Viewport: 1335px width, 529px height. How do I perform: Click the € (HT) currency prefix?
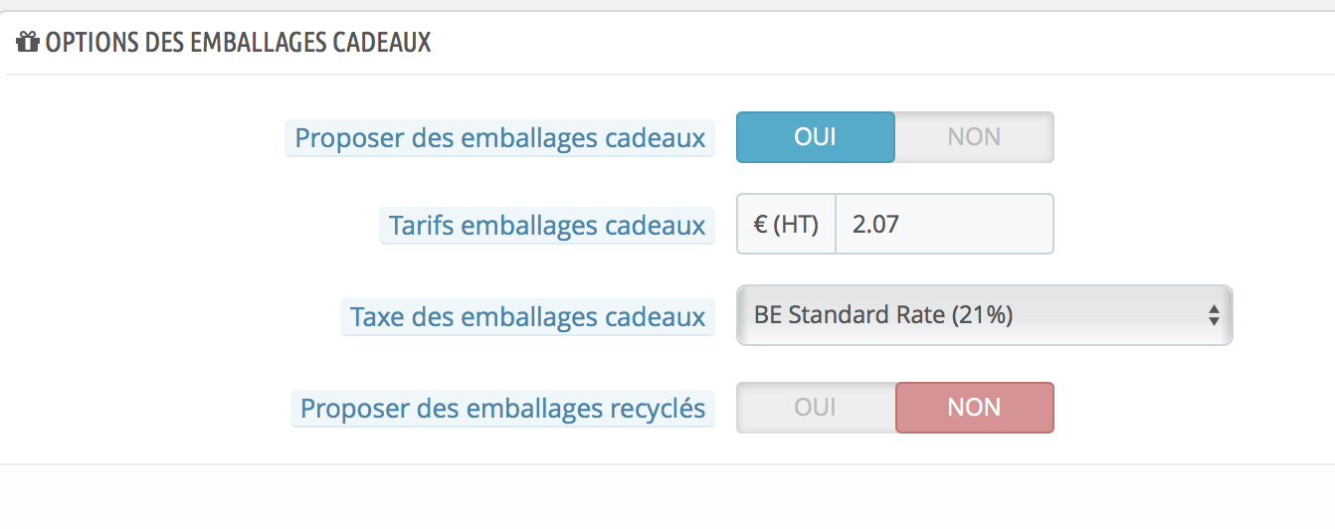pos(786,224)
